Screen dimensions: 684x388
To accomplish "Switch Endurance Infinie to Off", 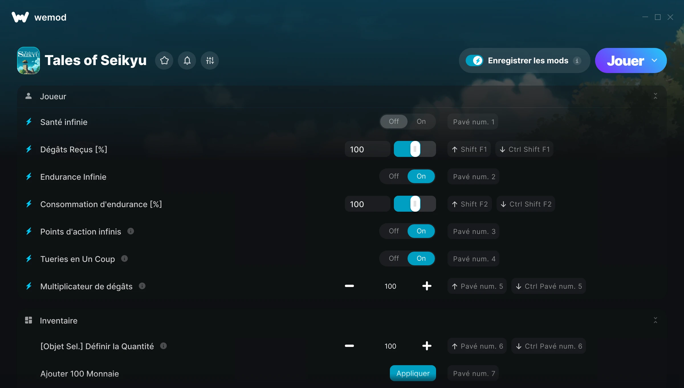I will pos(394,176).
